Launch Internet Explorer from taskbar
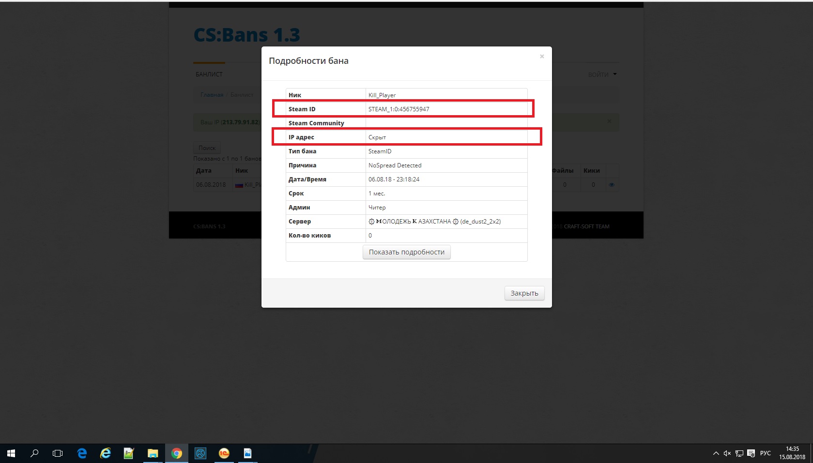Viewport: 813px width, 463px height. (x=106, y=453)
